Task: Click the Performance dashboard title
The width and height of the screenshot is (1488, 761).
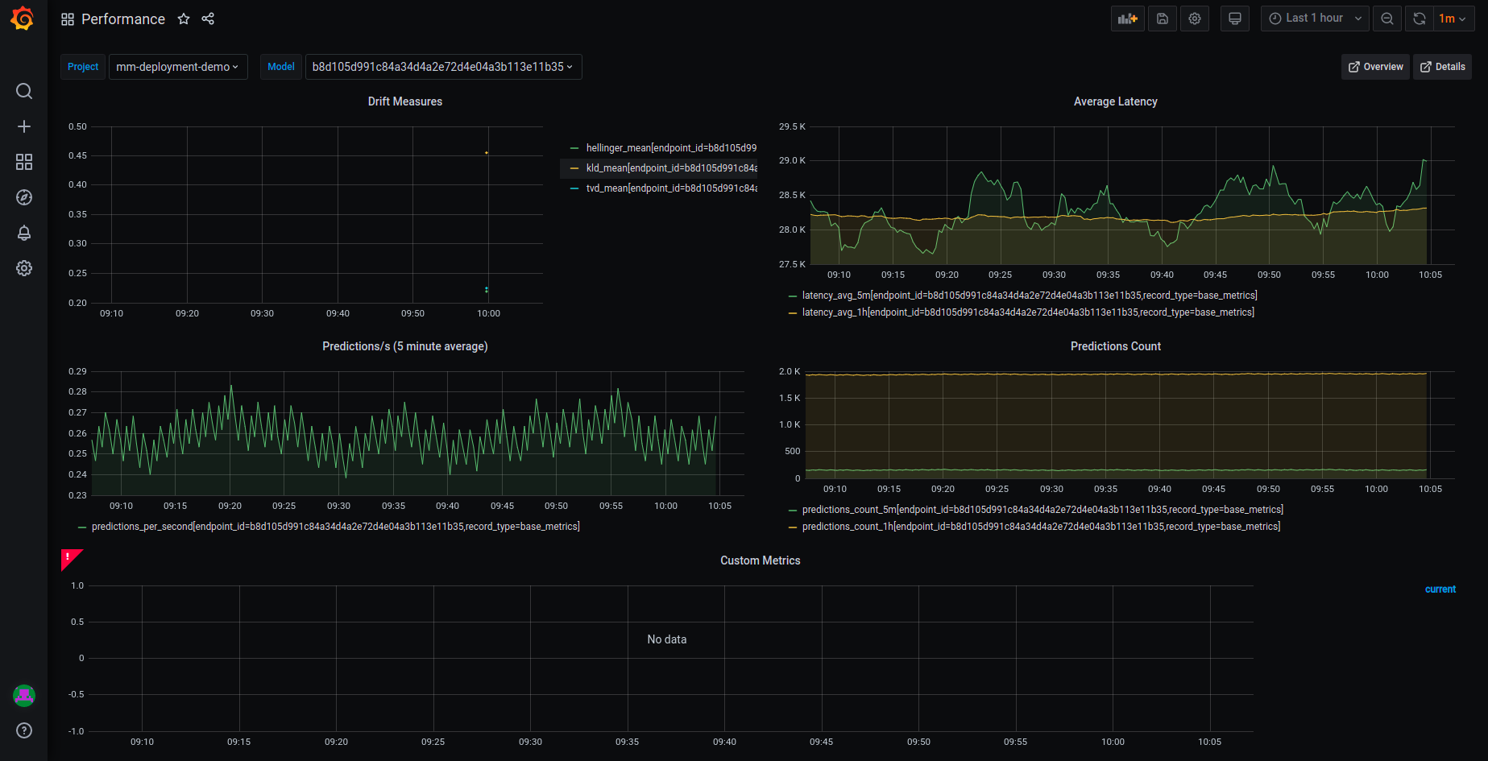Action: click(x=123, y=19)
